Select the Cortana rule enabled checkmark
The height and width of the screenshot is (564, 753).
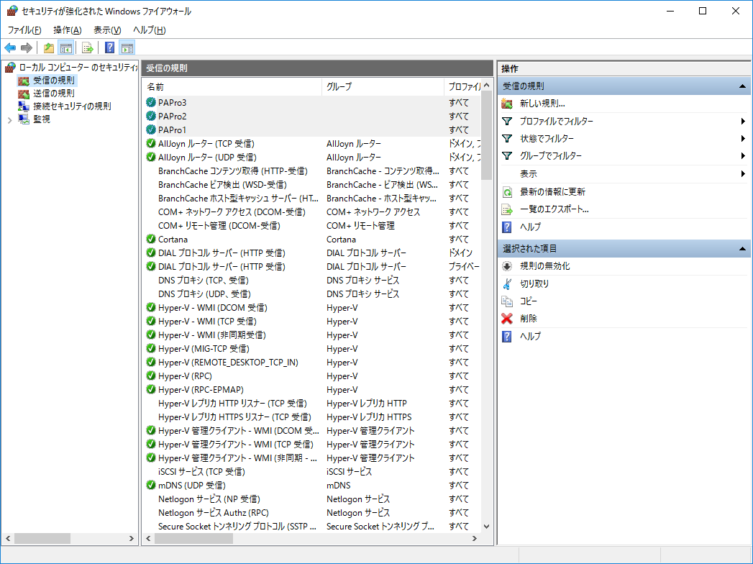click(150, 240)
